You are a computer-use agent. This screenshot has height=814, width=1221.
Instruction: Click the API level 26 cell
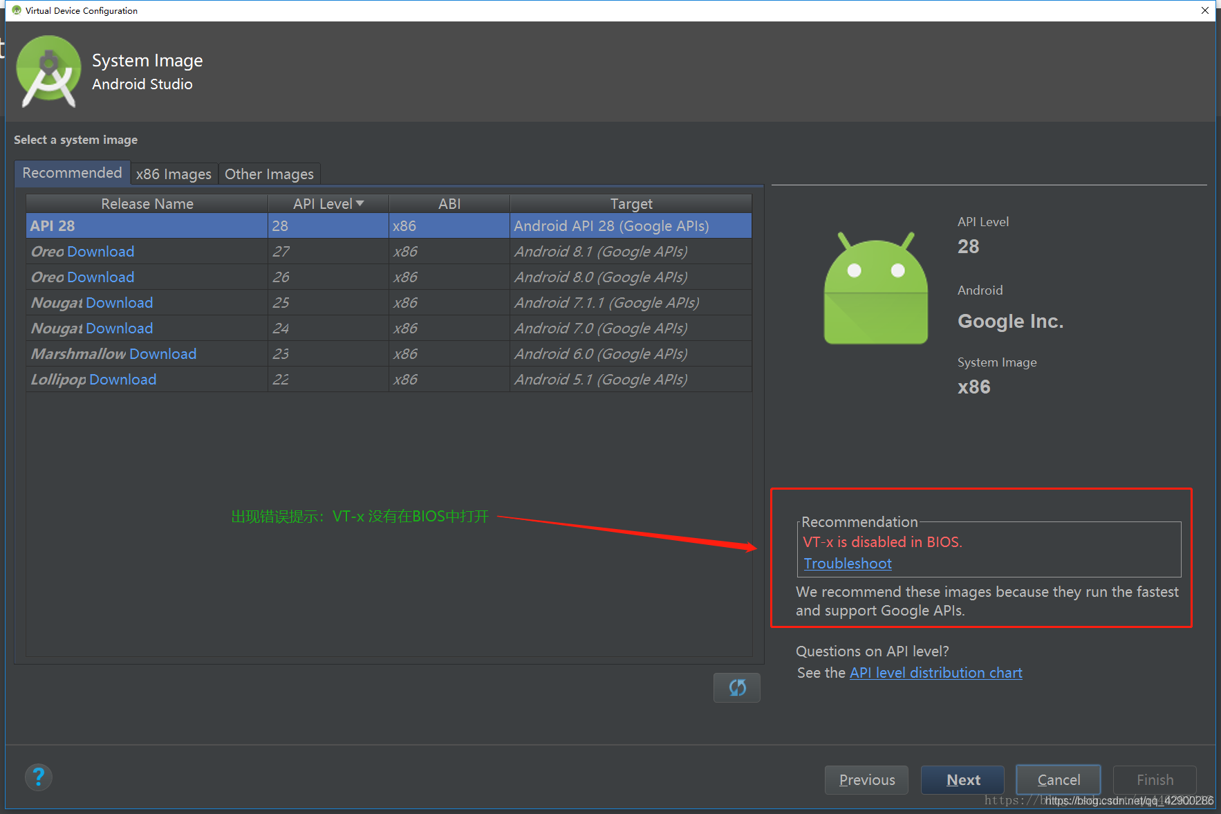point(328,277)
